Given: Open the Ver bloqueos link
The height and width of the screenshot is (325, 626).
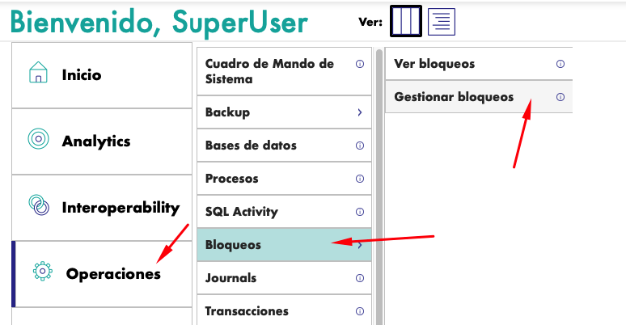Looking at the screenshot, I should pos(434,64).
